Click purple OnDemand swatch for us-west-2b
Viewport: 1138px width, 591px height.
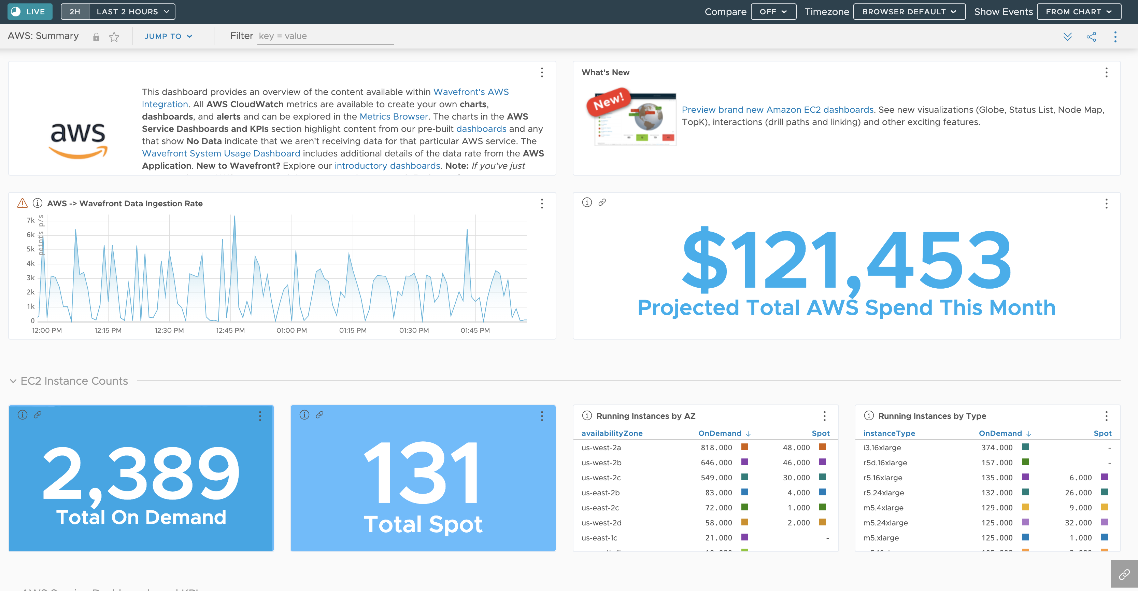(x=744, y=462)
